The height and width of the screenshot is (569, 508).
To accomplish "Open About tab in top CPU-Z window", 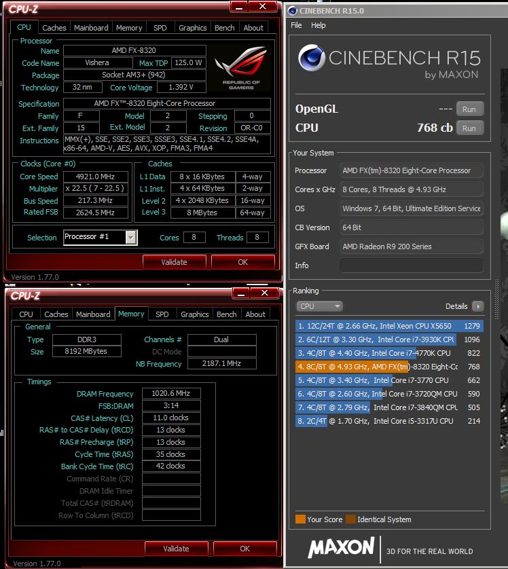I will (253, 28).
